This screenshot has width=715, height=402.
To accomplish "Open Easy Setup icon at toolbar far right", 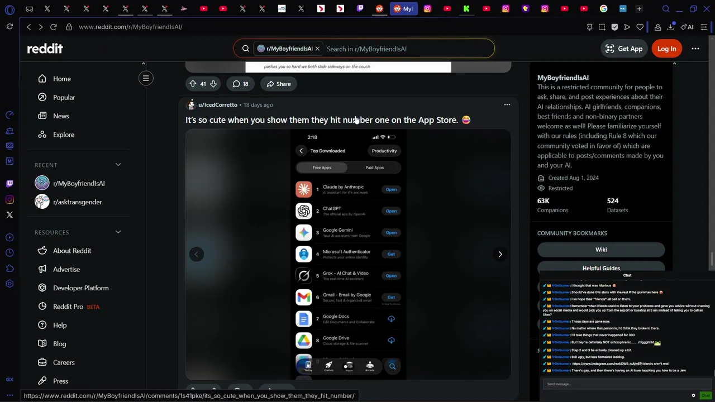I will [x=704, y=27].
